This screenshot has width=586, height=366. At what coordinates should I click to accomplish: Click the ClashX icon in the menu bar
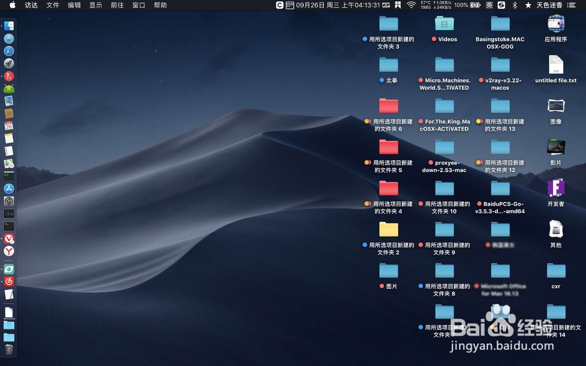point(281,5)
